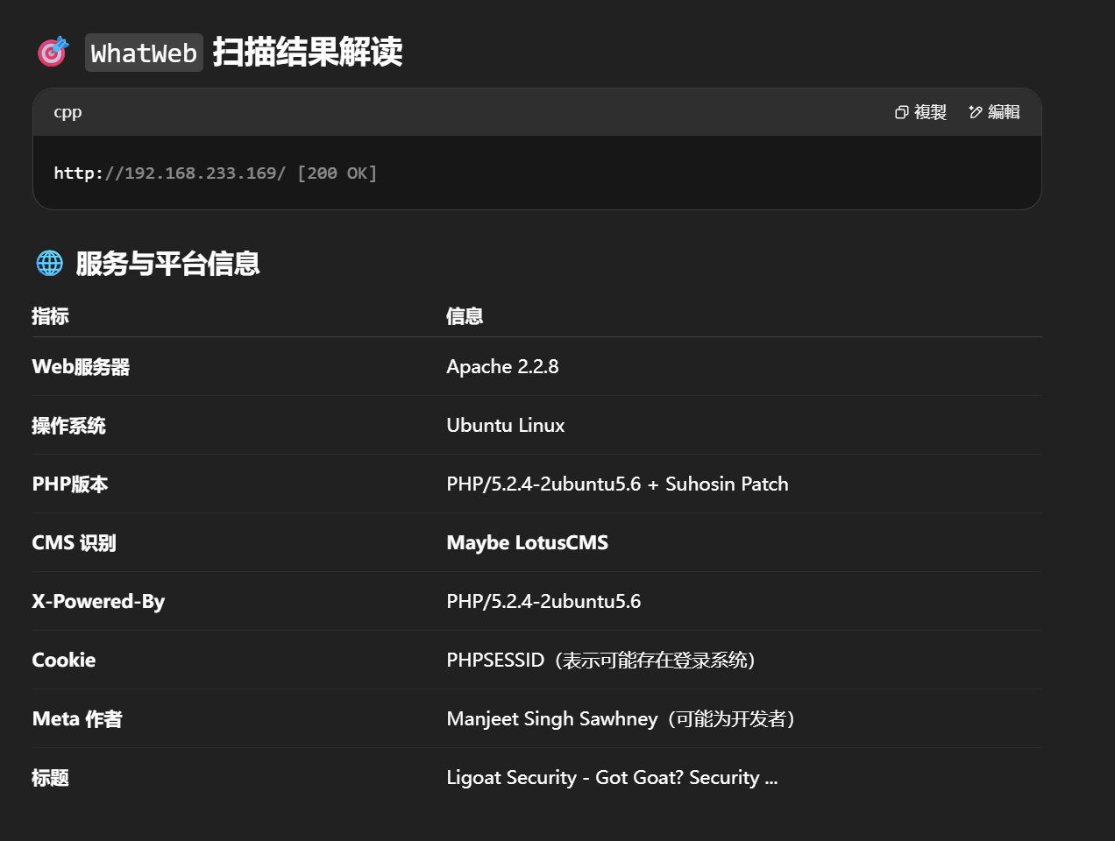Click the 'cpp' language label
1115x841 pixels.
pos(67,112)
